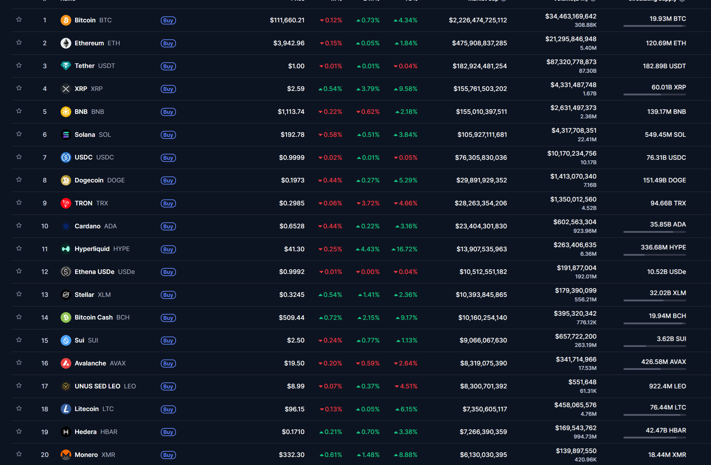Toggle watchlist star for XRP
The height and width of the screenshot is (465, 711).
point(19,88)
